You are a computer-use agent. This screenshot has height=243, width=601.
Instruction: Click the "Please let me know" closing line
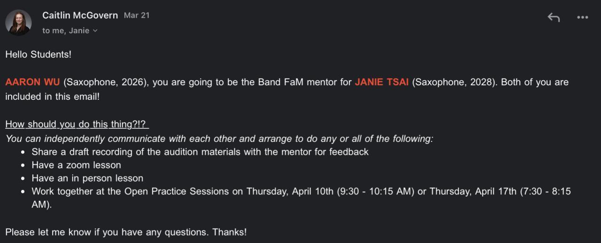click(125, 232)
